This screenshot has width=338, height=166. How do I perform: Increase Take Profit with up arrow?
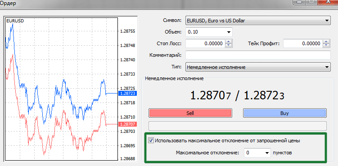327,42
